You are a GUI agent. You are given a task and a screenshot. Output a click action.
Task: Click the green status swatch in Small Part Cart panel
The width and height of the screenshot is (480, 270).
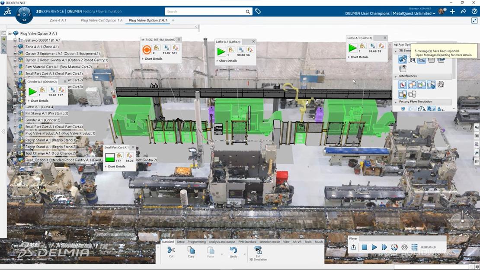tap(109, 158)
